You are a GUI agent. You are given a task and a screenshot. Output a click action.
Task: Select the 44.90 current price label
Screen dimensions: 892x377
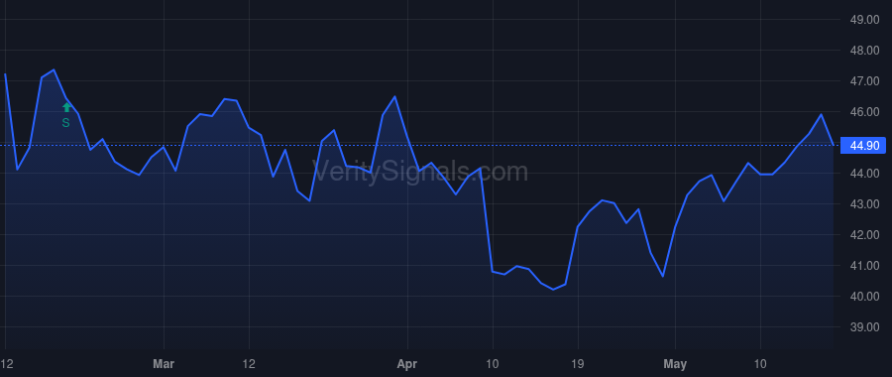click(863, 146)
